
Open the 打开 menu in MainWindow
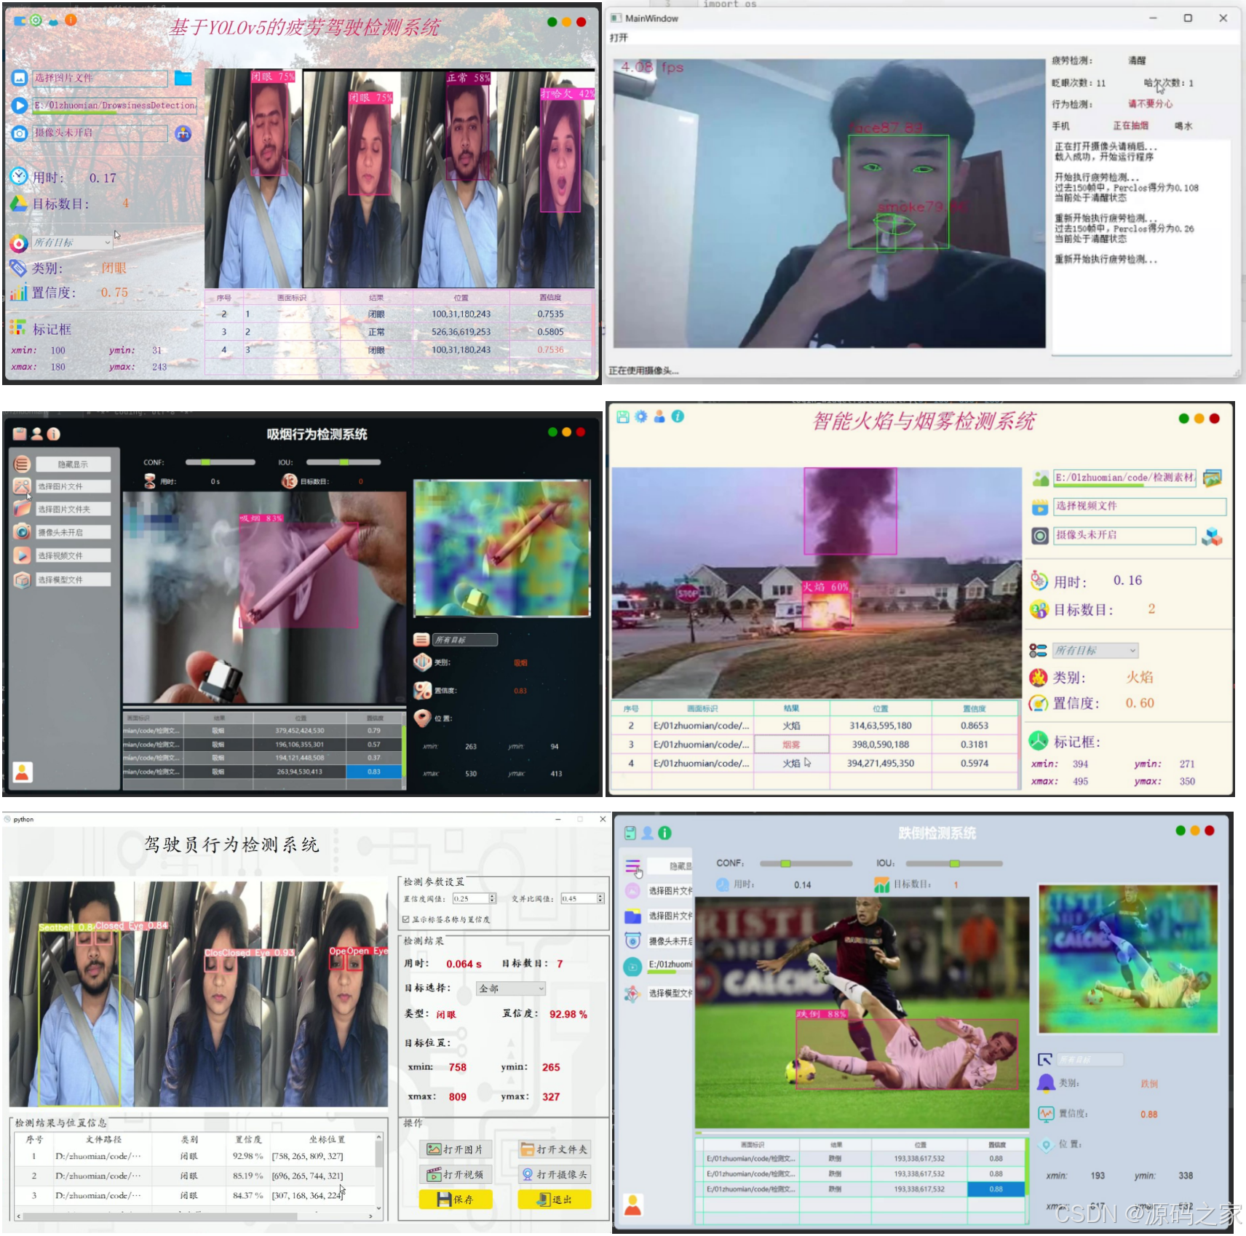pyautogui.click(x=619, y=37)
